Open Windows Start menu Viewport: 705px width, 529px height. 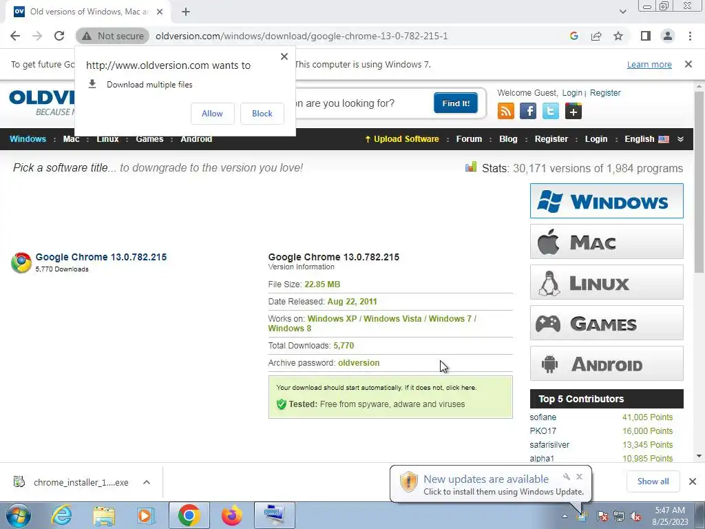click(18, 515)
